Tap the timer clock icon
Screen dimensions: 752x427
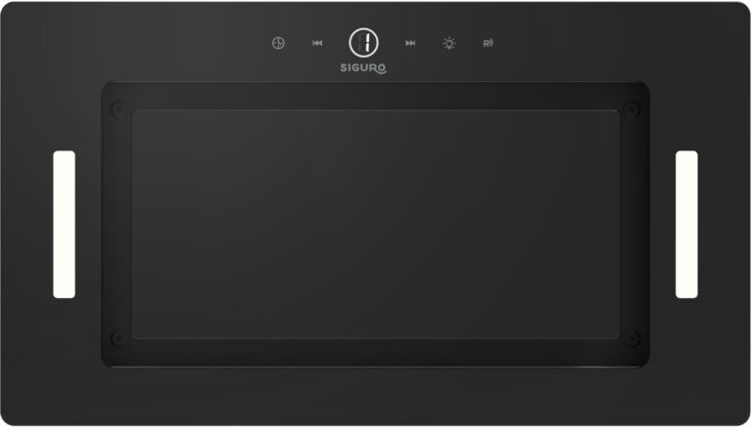[x=279, y=43]
